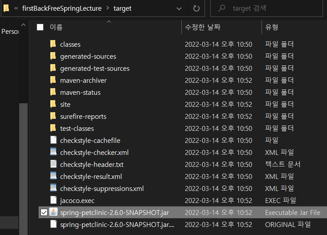Collapse the navigation pane up arrow

click(x=23, y=25)
